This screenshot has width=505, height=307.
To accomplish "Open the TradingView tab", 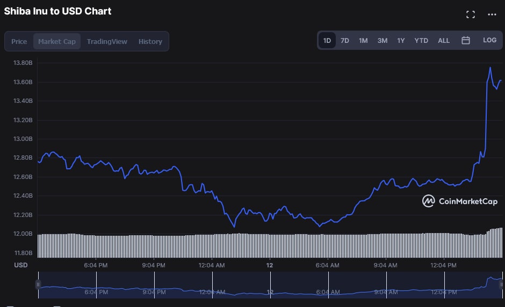I will pos(107,41).
